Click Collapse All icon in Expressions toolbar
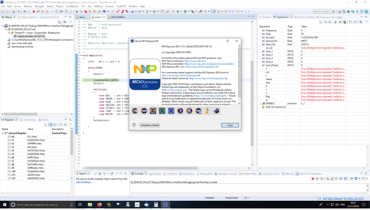The height and width of the screenshot is (210, 370). [330, 22]
